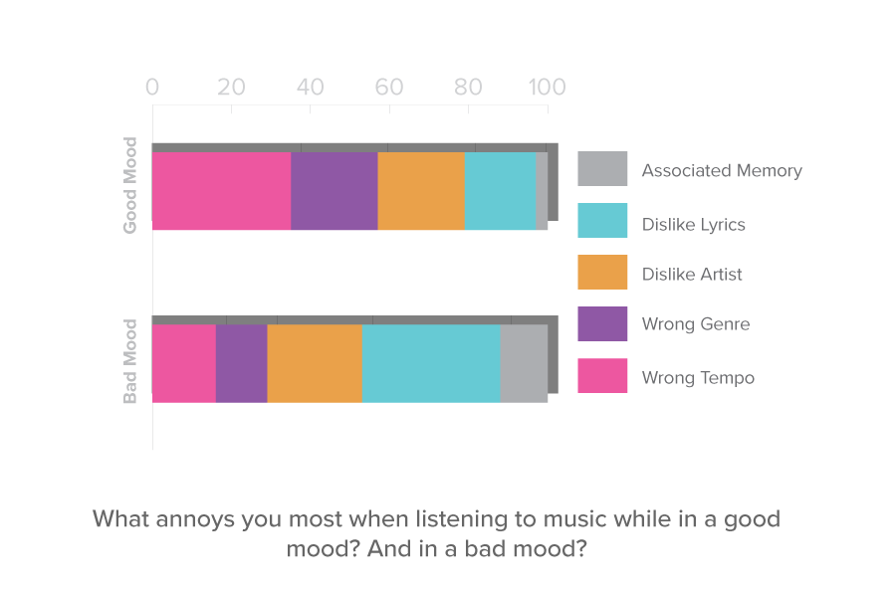Viewport: 896px width, 597px height.
Task: Click the chart question caption text
Action: click(436, 533)
